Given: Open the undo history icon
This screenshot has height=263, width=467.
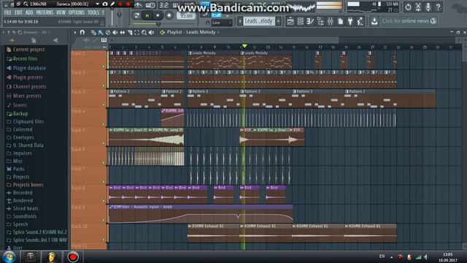Looking at the screenshot, I should click(x=408, y=7).
